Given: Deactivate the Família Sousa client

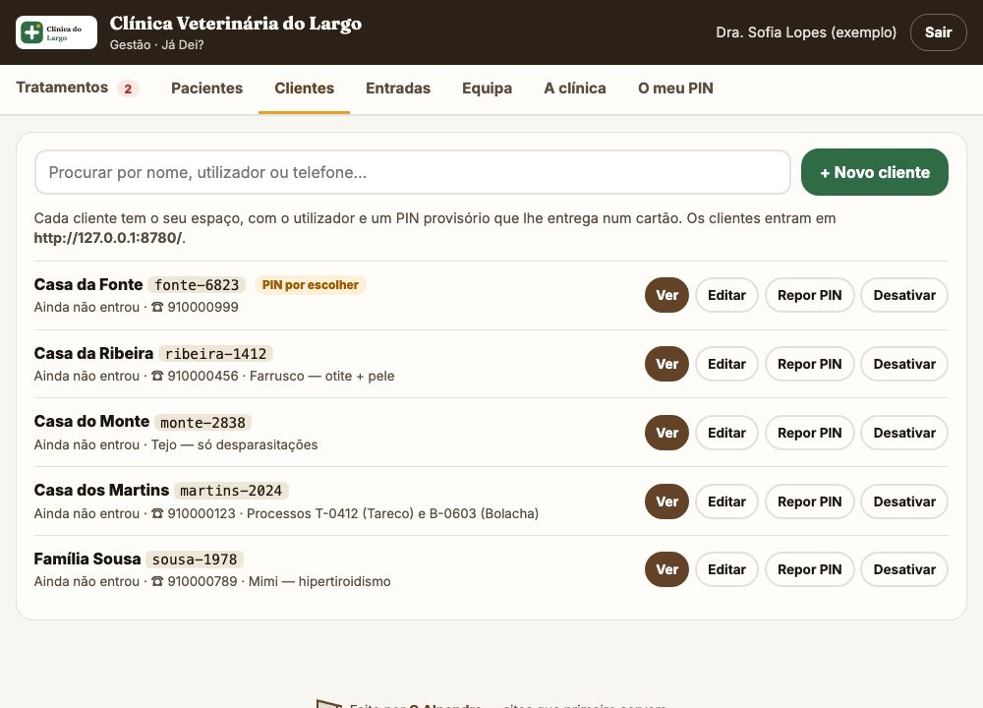Looking at the screenshot, I should (904, 569).
